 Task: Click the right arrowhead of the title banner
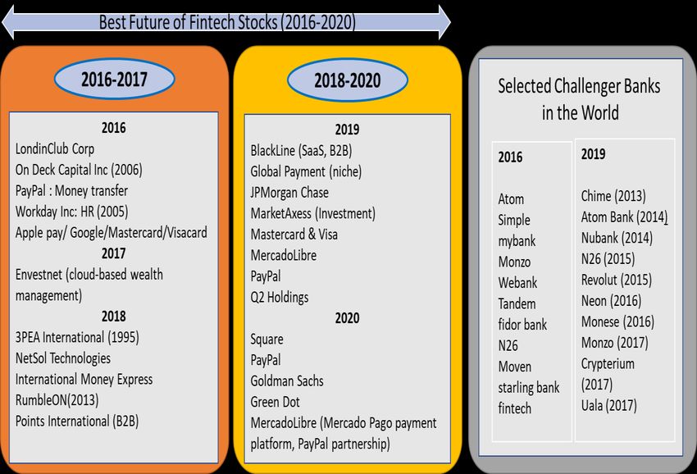point(443,22)
